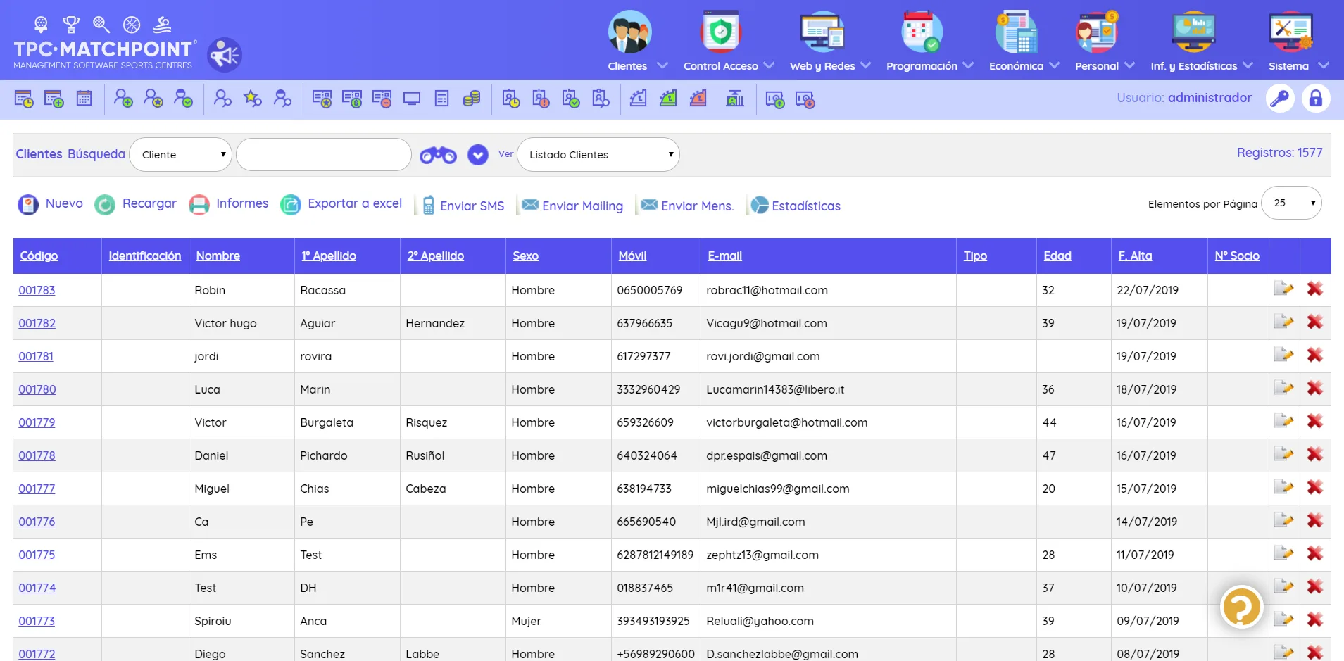Click Exportar a excel
This screenshot has height=661, width=1344.
pyautogui.click(x=341, y=203)
